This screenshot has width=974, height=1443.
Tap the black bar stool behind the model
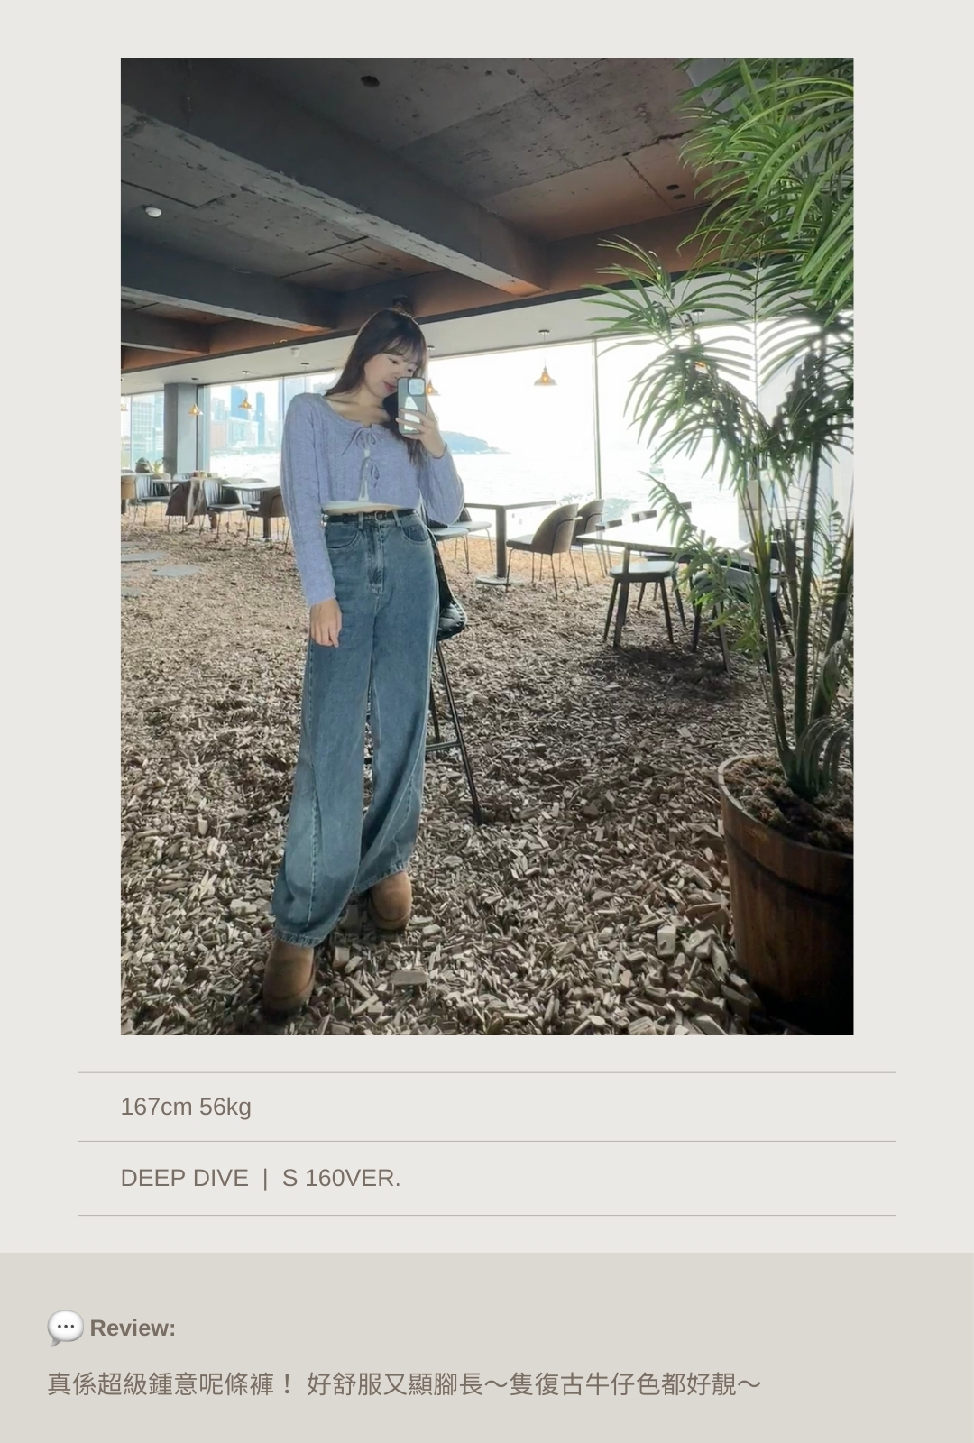point(454,685)
